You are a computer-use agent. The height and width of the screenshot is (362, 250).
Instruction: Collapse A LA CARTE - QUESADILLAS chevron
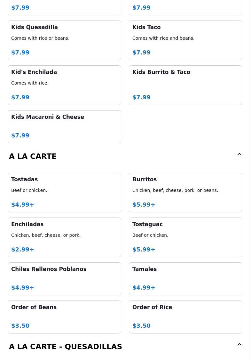239,344
